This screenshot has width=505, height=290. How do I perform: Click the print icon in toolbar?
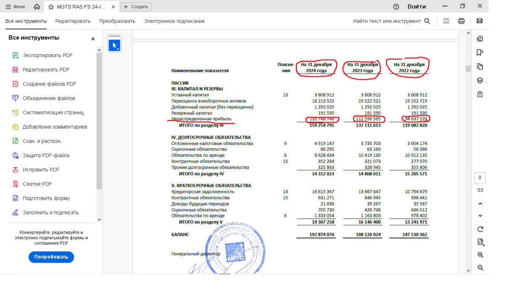[461, 21]
